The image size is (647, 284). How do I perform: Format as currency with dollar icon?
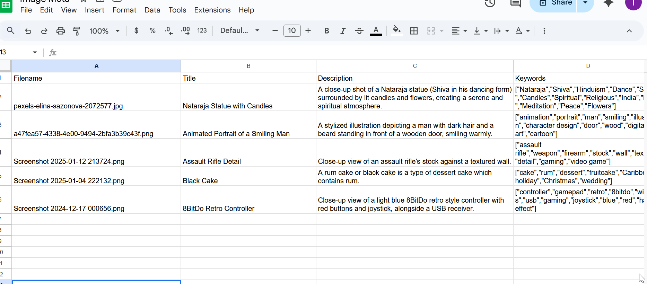(x=136, y=31)
